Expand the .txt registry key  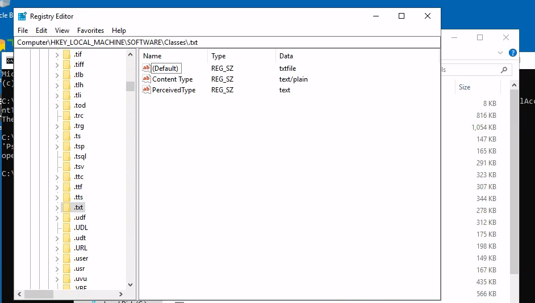pos(57,207)
